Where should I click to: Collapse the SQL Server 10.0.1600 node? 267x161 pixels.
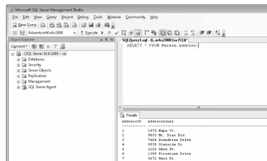point(13,54)
